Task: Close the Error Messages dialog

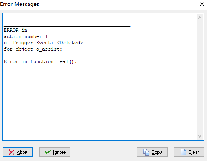Action: 202,4
